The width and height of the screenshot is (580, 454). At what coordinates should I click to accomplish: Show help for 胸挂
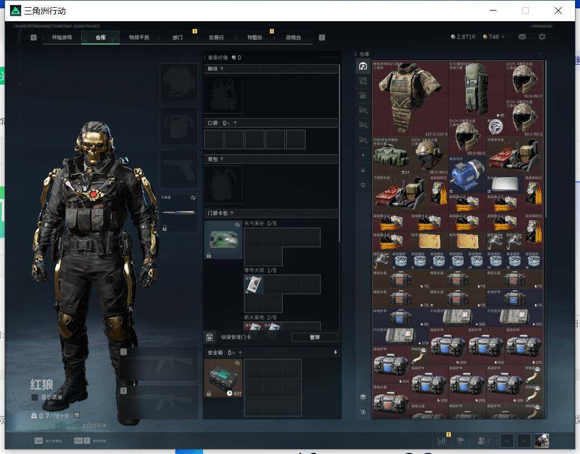[x=222, y=69]
